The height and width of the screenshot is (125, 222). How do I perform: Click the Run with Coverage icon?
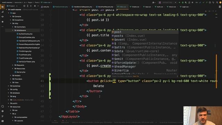pos(186,2)
